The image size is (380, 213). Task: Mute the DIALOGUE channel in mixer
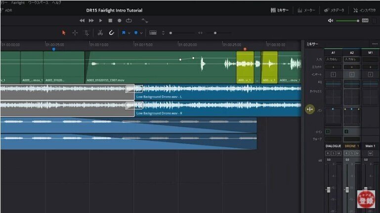click(x=339, y=153)
